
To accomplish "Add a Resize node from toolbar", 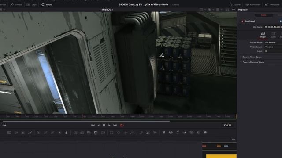I will pyautogui.click(x=96, y=133).
